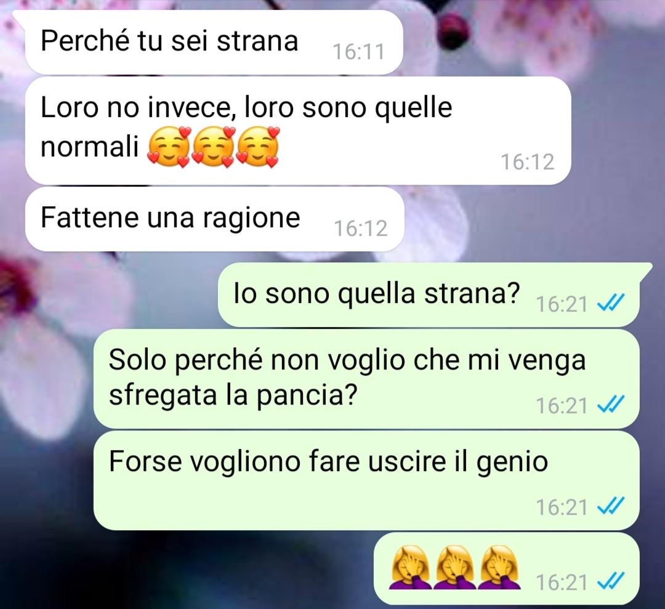Tap the middle facepalm woman emoji
The height and width of the screenshot is (609, 665).
tap(454, 568)
